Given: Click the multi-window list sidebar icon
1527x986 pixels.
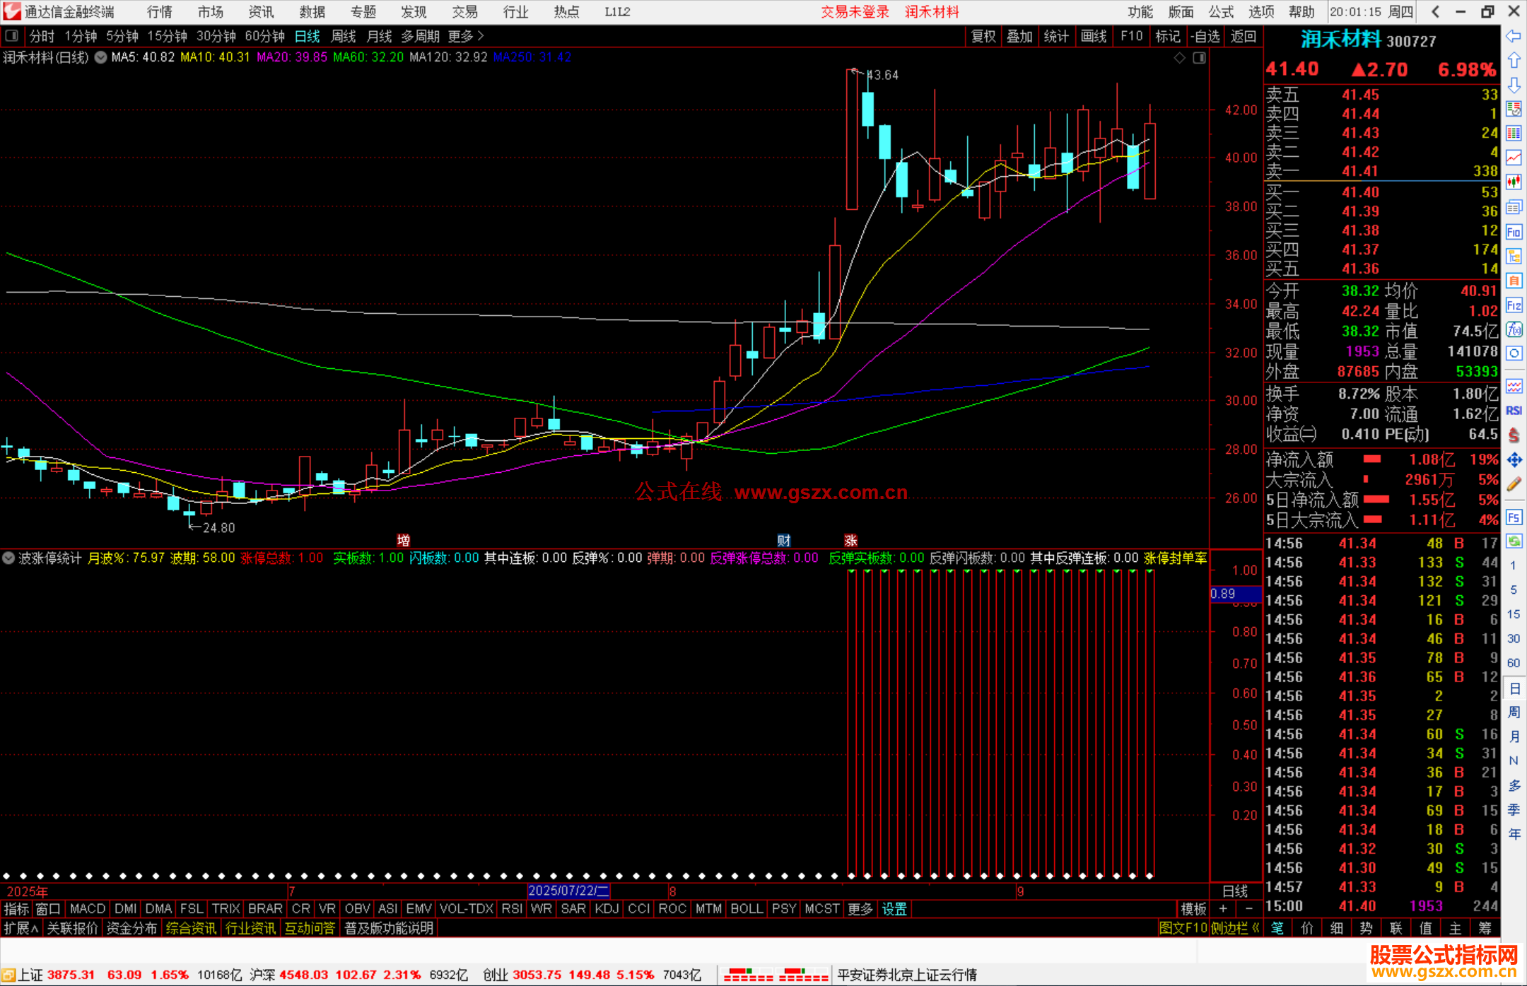Looking at the screenshot, I should (1514, 207).
